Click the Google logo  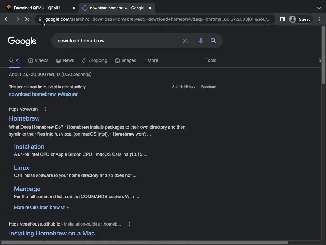(x=22, y=41)
